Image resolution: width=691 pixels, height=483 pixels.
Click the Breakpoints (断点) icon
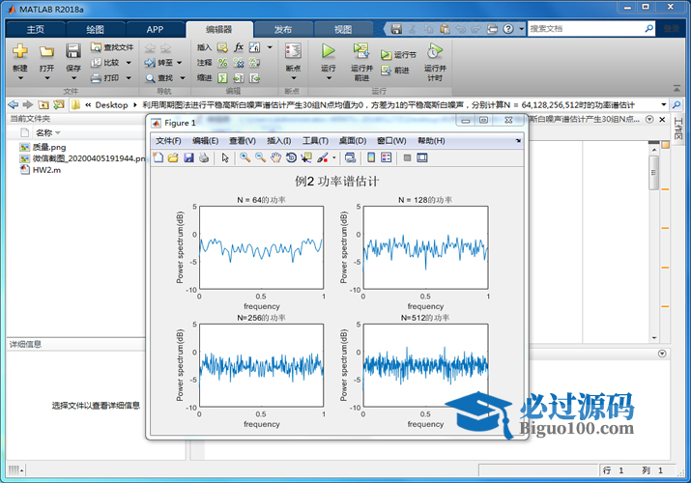pos(293,51)
